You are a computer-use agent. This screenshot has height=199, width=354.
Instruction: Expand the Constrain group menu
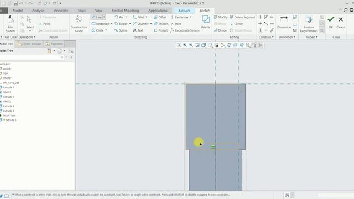tap(266, 37)
